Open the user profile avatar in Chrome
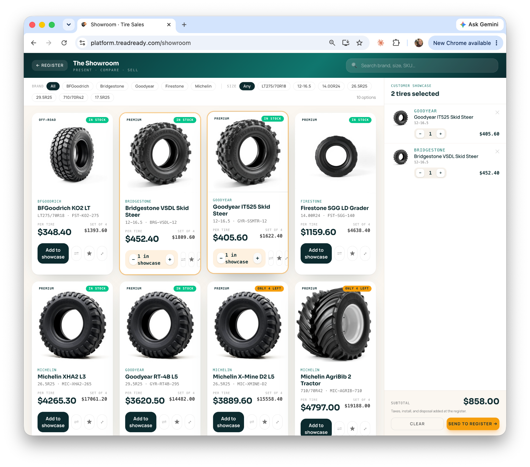Image resolution: width=530 pixels, height=467 pixels. [419, 43]
